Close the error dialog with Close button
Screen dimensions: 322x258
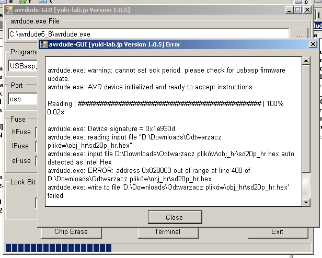coord(175,217)
